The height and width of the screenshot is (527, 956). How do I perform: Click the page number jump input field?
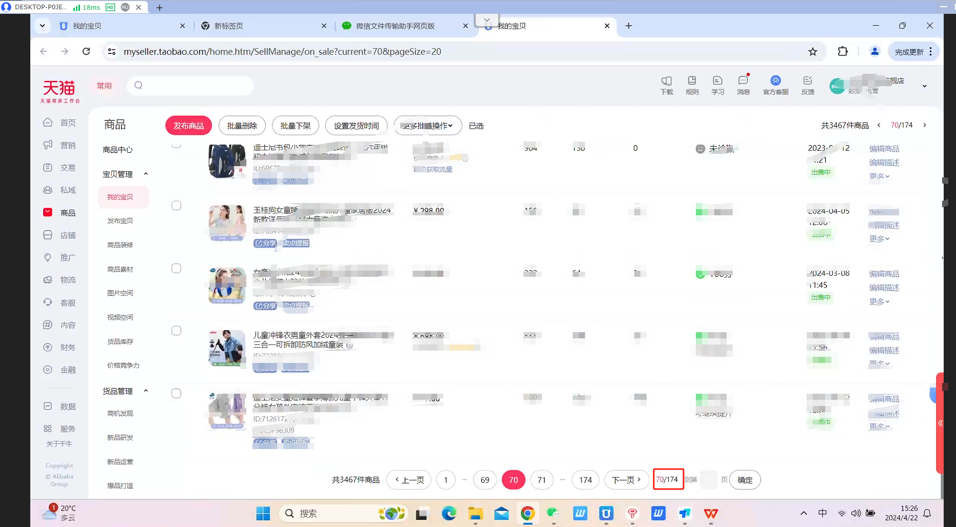[708, 480]
